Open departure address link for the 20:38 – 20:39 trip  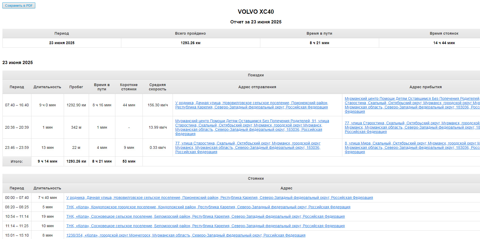pos(252,127)
